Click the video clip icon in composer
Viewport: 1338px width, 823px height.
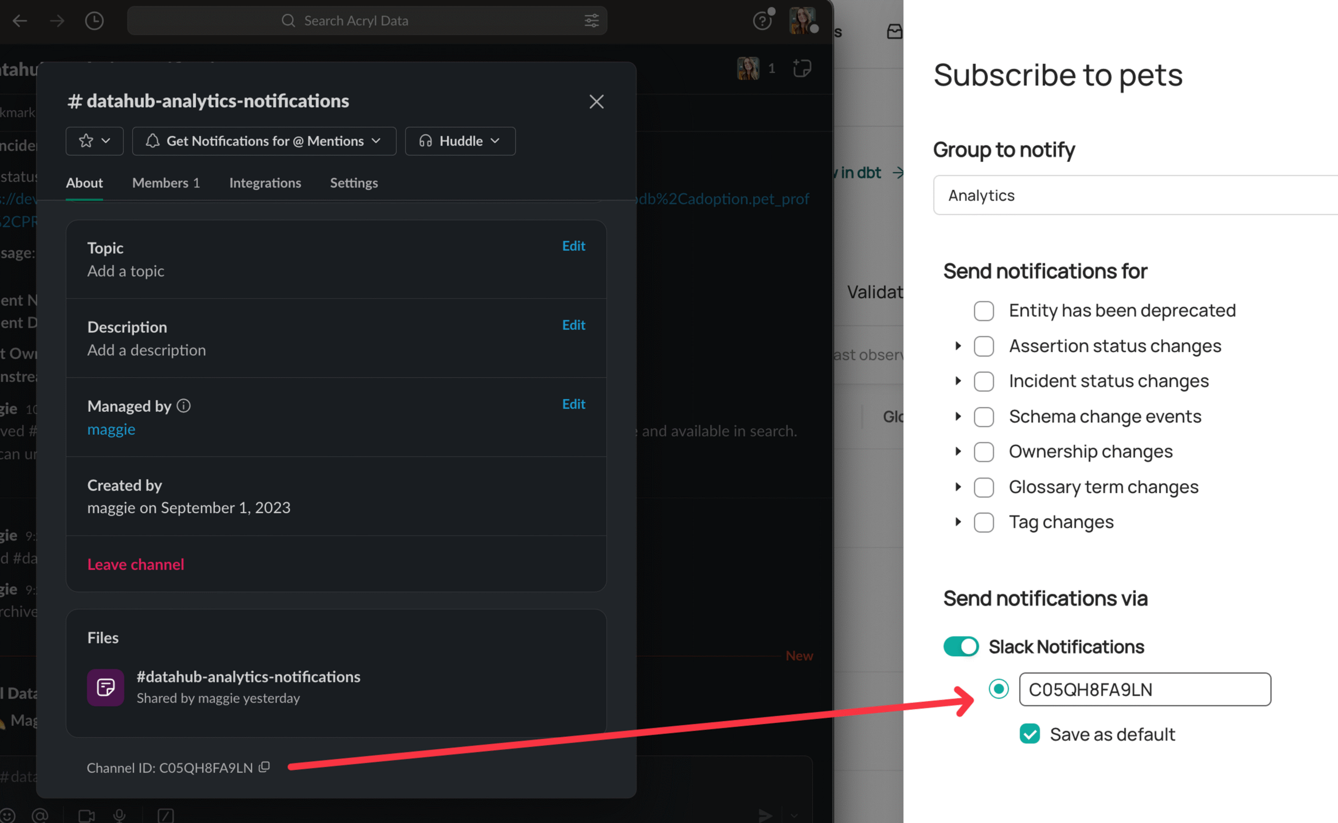pos(87,815)
